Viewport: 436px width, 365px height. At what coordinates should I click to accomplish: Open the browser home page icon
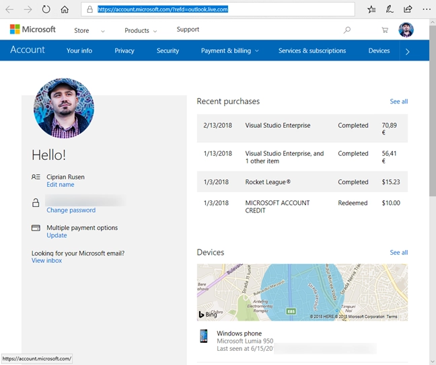pyautogui.click(x=65, y=9)
